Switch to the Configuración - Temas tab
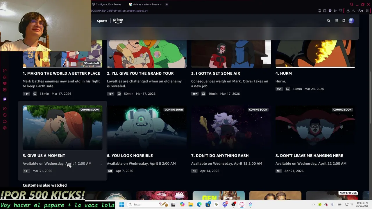 [108, 4]
